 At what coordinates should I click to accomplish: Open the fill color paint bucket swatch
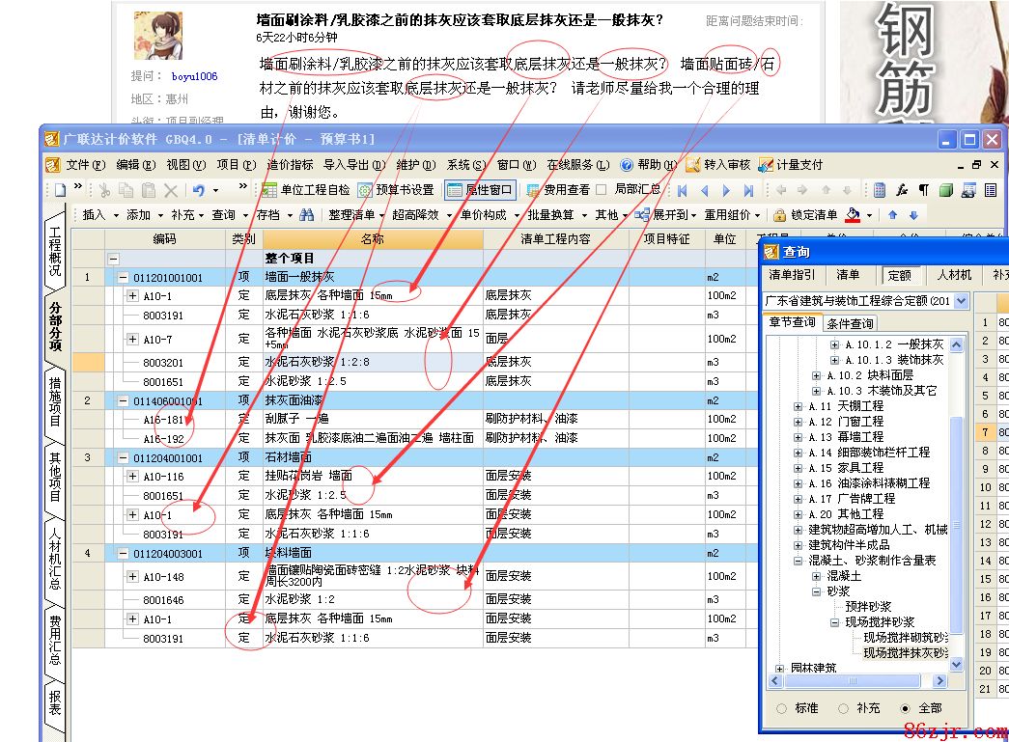[853, 215]
